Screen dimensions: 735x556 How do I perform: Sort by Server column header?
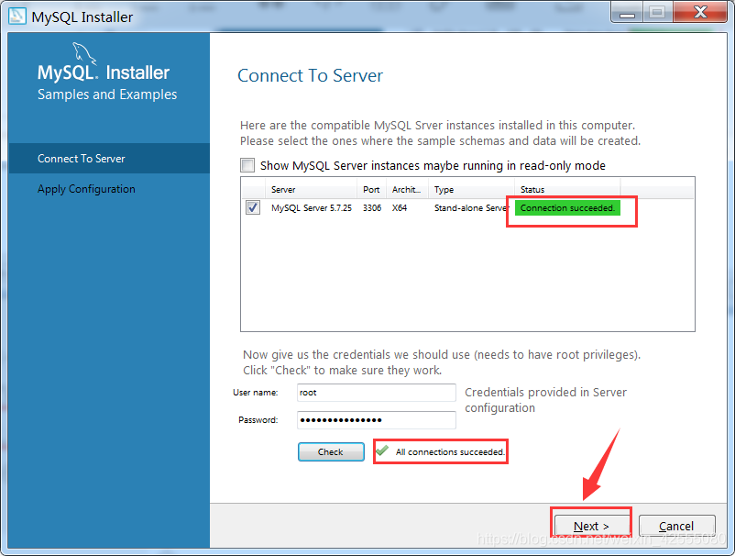pyautogui.click(x=311, y=190)
